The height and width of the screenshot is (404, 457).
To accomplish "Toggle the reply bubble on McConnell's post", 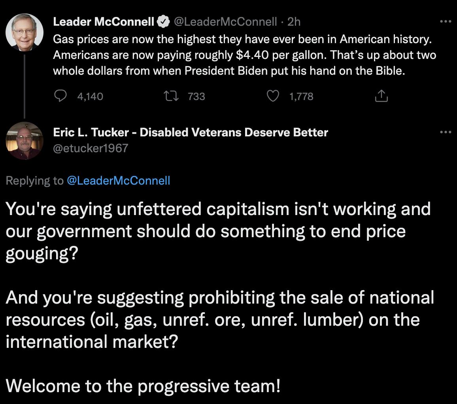I will point(60,96).
